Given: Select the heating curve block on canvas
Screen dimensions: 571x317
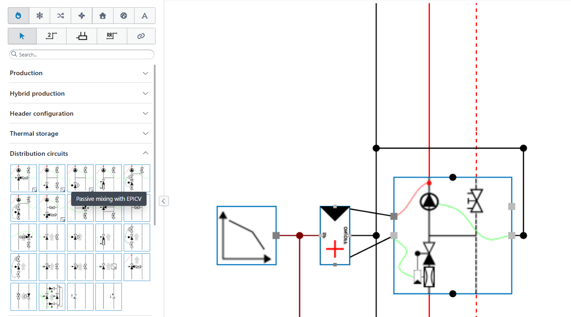Looking at the screenshot, I should click(x=246, y=235).
